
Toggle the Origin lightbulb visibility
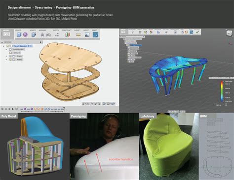click(10, 56)
